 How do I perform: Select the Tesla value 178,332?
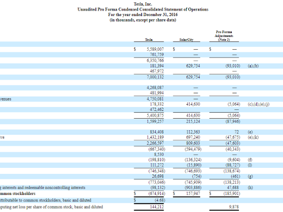pos(157,104)
